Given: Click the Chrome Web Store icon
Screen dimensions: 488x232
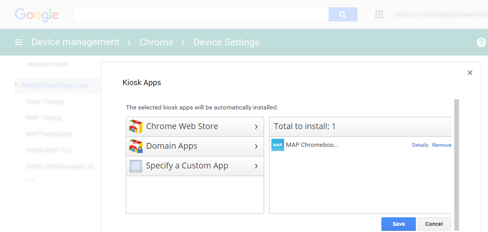Looking at the screenshot, I should click(136, 127).
